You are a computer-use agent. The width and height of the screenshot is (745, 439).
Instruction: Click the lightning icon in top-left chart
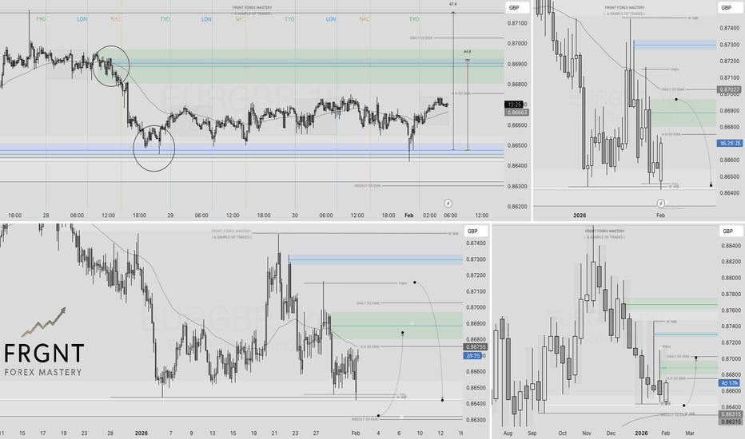[448, 204]
